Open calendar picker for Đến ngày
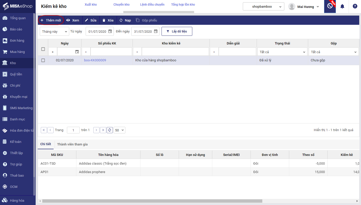The height and width of the screenshot is (205, 361). (x=156, y=31)
